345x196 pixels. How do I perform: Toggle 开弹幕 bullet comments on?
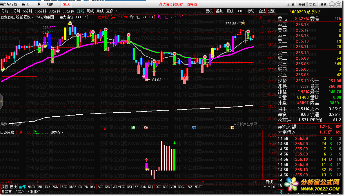point(6,192)
